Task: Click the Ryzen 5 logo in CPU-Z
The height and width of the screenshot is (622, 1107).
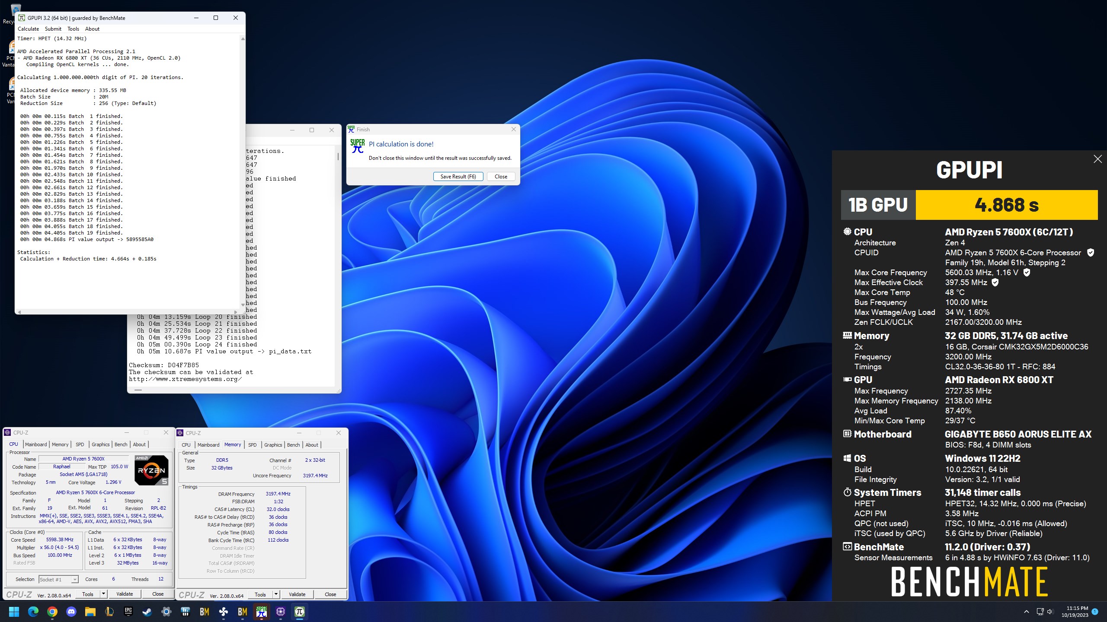Action: [151, 470]
